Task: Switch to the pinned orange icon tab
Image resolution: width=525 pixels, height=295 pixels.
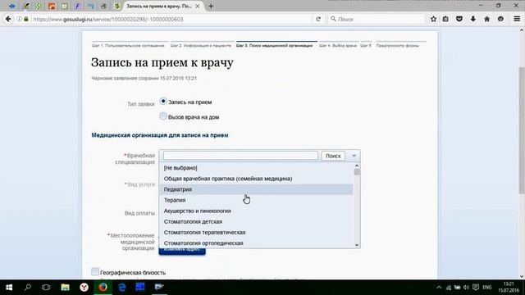Action: [x=52, y=6]
